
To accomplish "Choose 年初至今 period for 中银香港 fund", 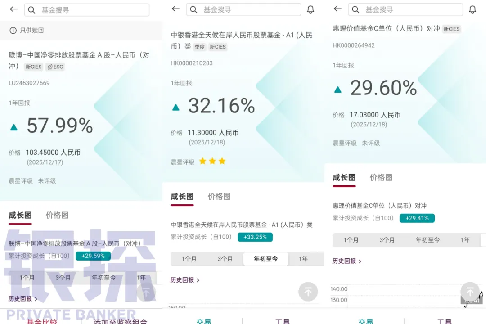I will (x=266, y=259).
